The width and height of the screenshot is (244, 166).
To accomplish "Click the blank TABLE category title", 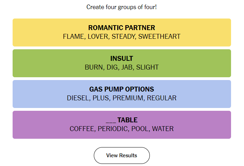I will pyautogui.click(x=122, y=120).
